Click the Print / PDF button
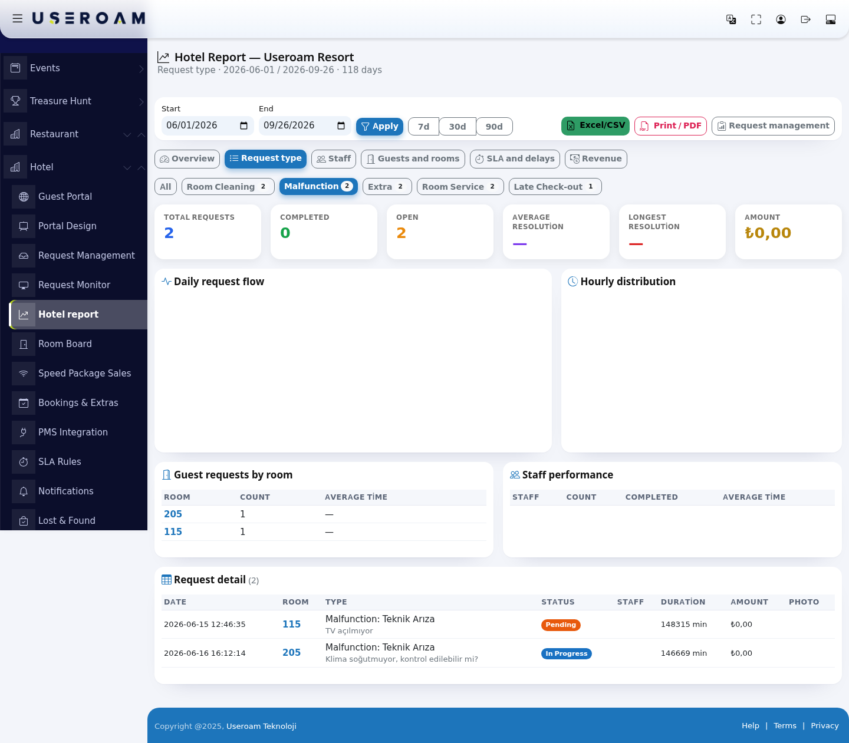This screenshot has height=743, width=849. click(x=670, y=126)
